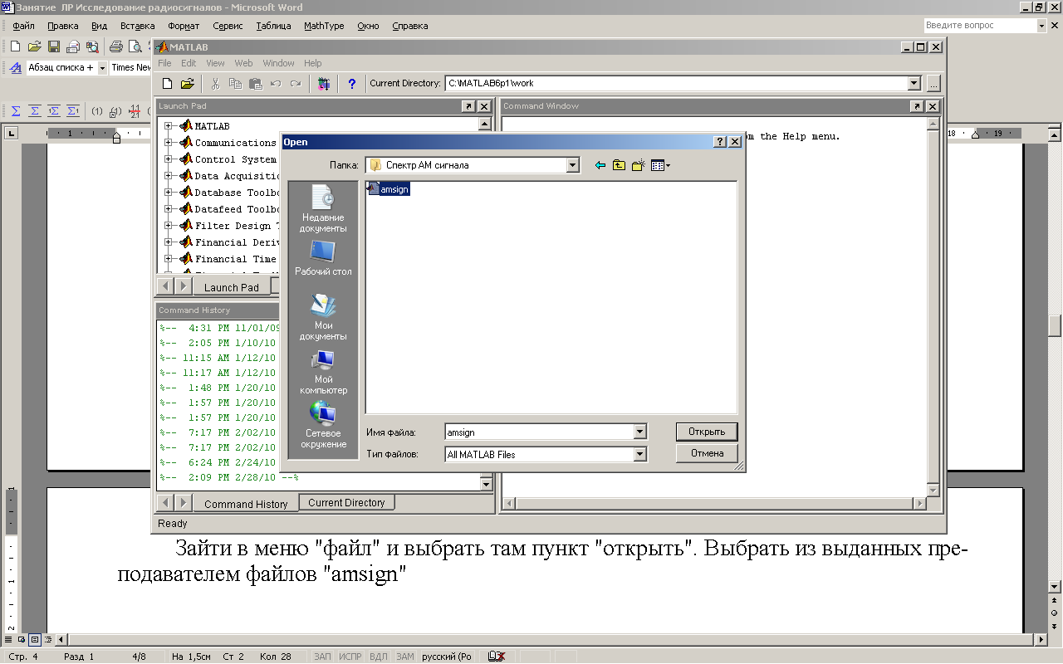Expand Communications node in Launch Pad
This screenshot has height=664, width=1063.
point(169,143)
